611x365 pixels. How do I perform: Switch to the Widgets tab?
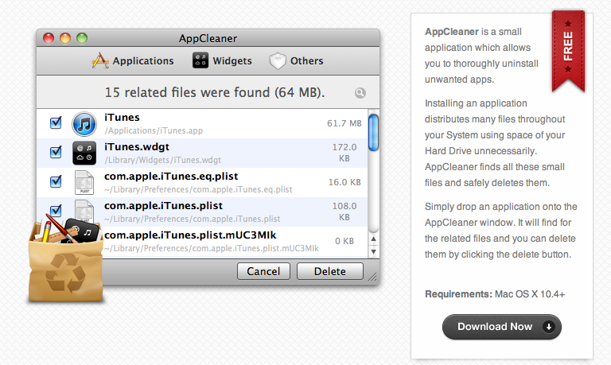click(x=222, y=60)
